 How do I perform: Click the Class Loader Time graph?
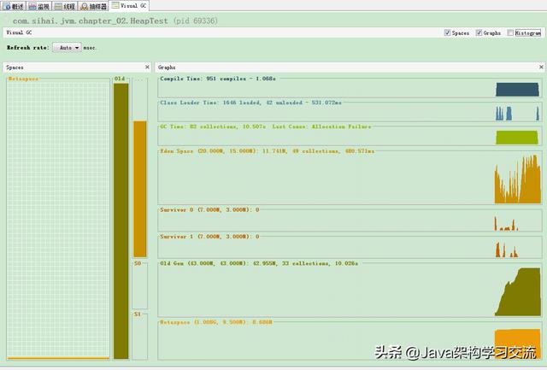click(x=350, y=113)
